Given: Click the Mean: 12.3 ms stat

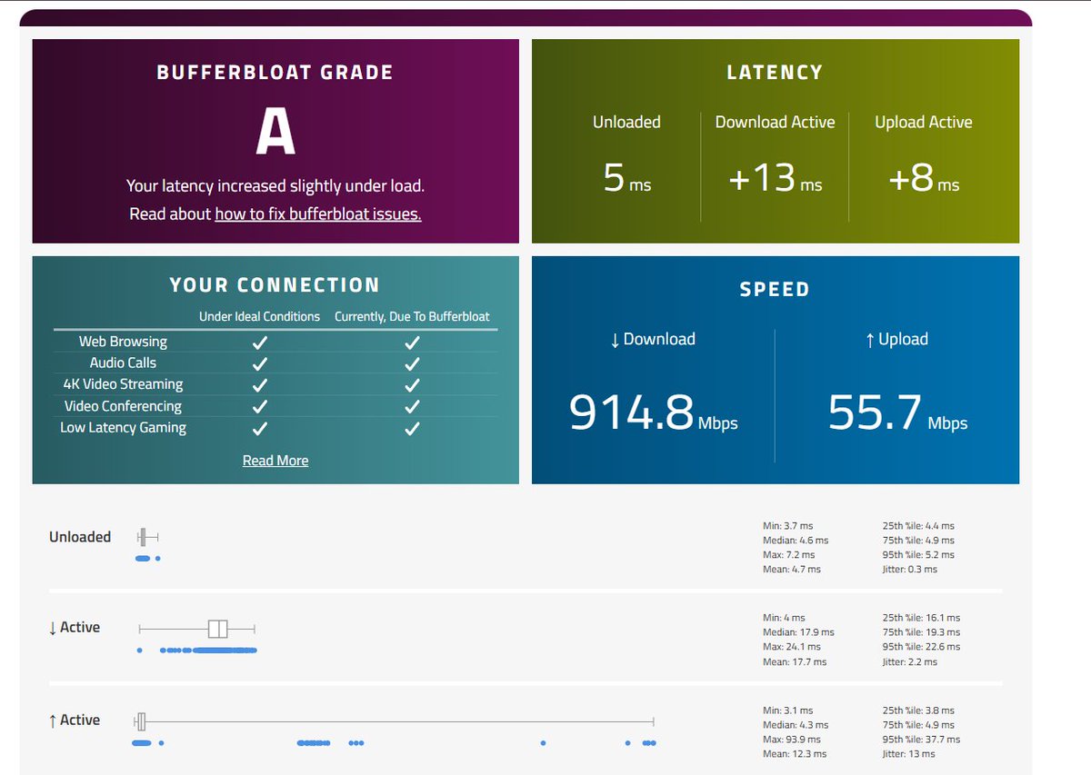Looking at the screenshot, I should (x=795, y=754).
